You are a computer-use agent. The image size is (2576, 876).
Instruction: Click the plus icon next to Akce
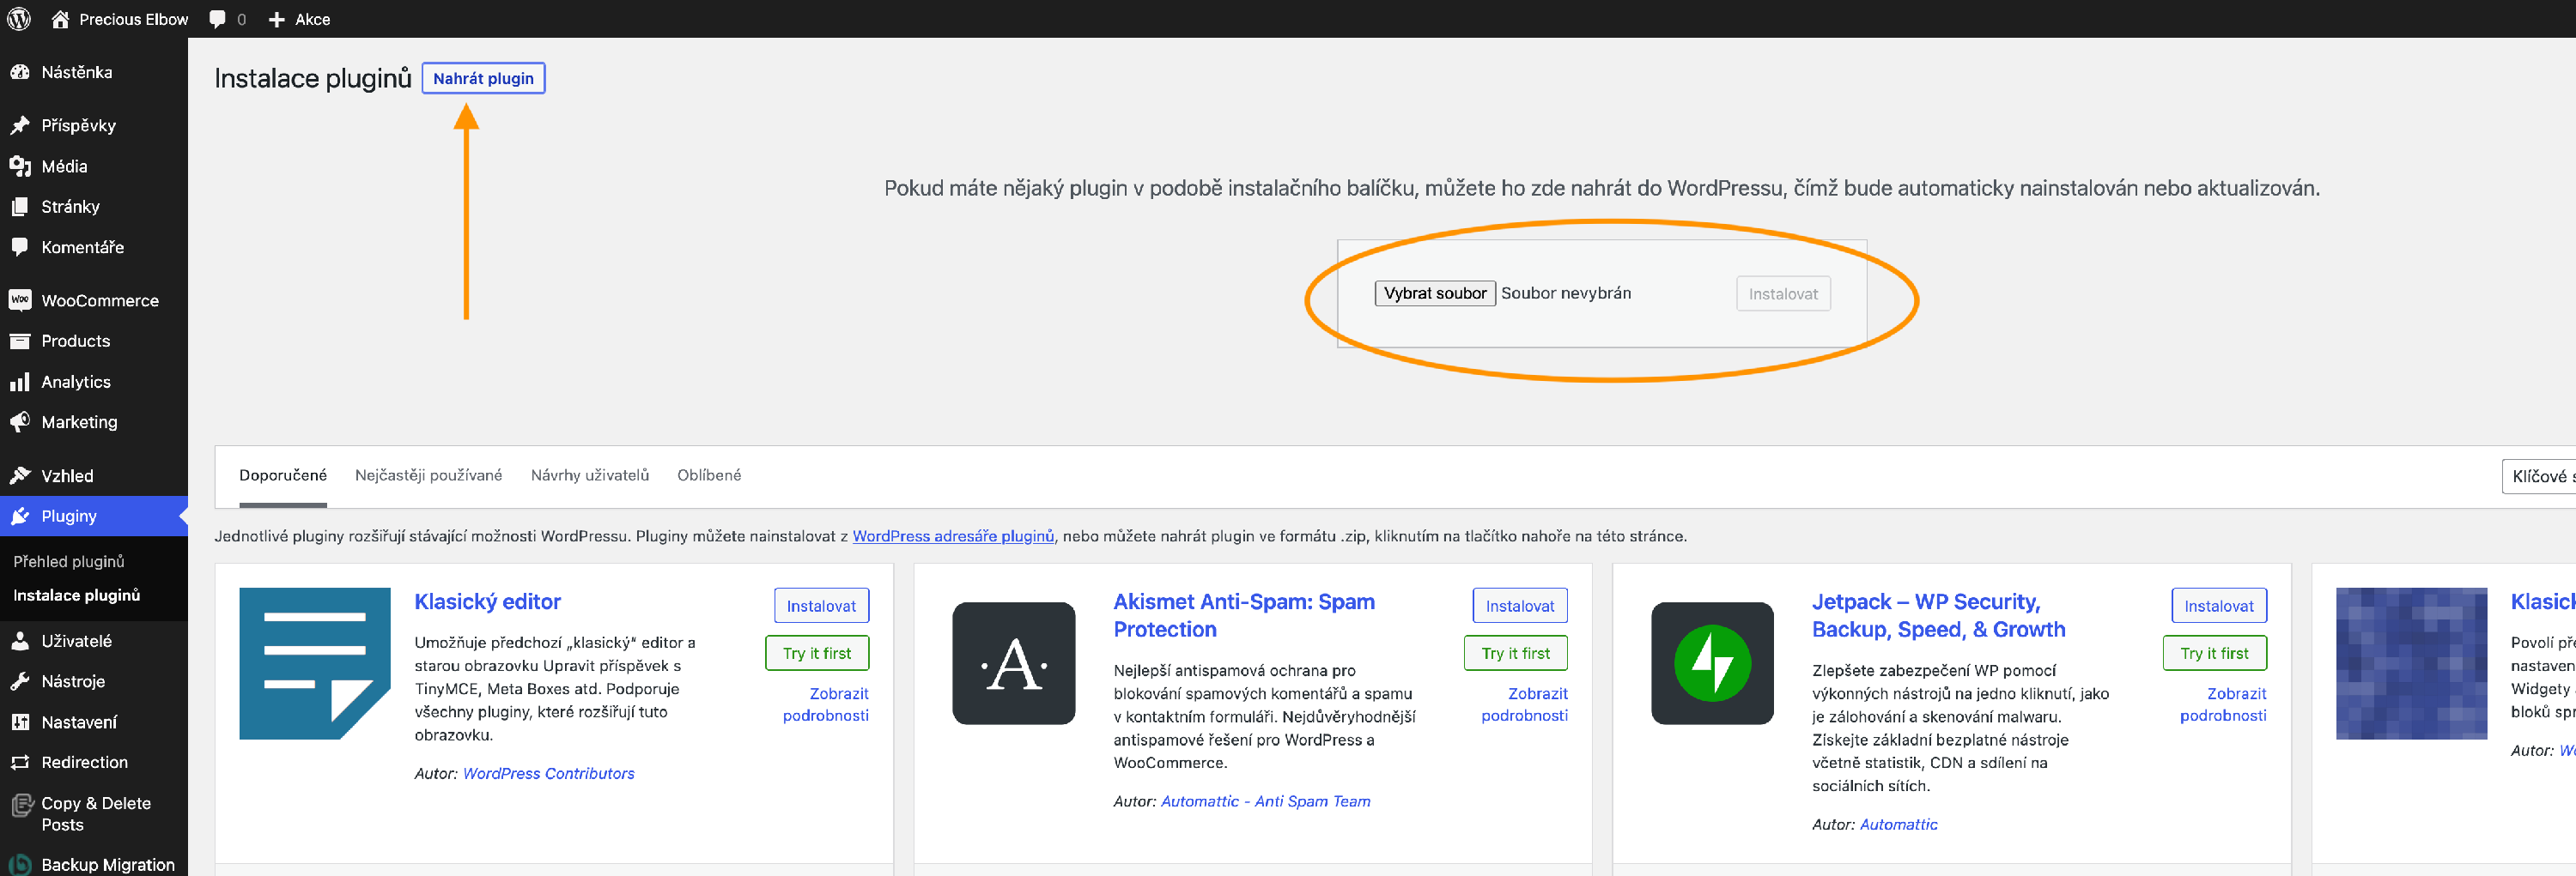click(277, 19)
